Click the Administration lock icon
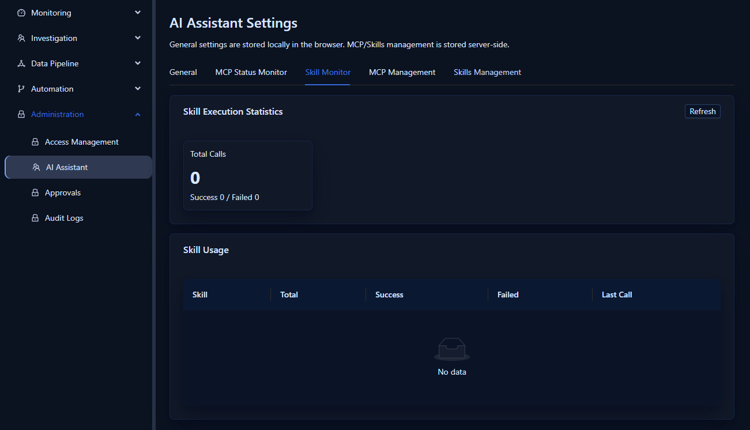 pos(21,114)
